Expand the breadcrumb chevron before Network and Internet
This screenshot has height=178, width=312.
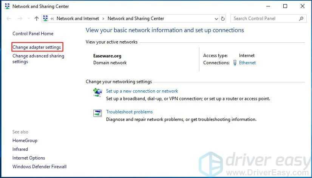[53, 19]
